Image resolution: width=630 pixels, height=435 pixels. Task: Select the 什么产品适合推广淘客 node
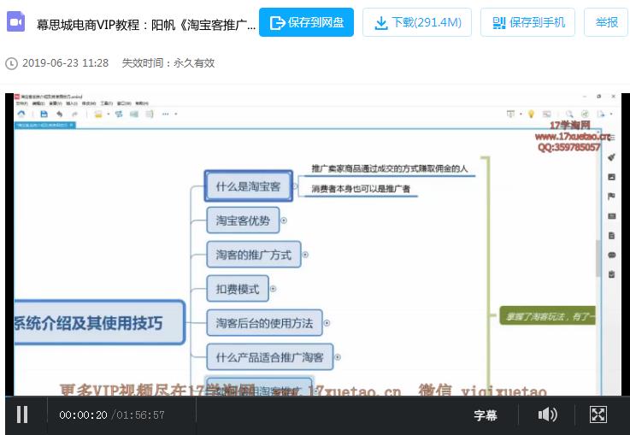(269, 357)
